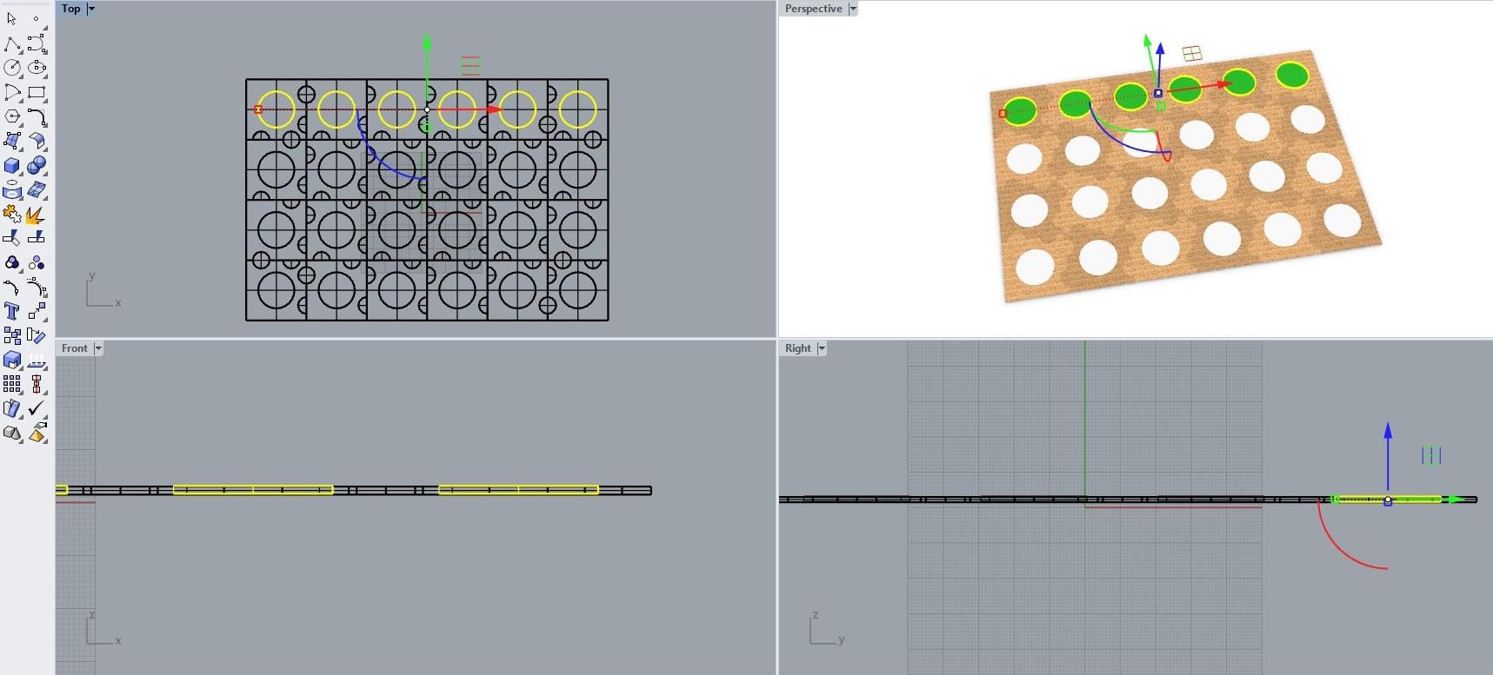
Task: Open the rectangular Array tool
Action: click(x=12, y=384)
